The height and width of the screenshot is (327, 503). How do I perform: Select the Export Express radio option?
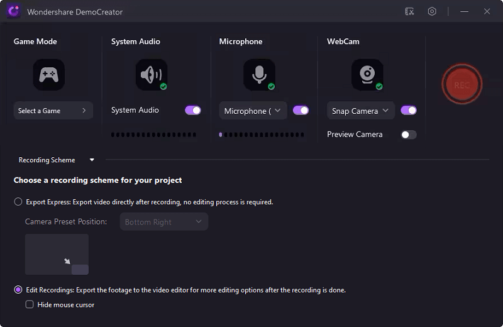coord(18,202)
